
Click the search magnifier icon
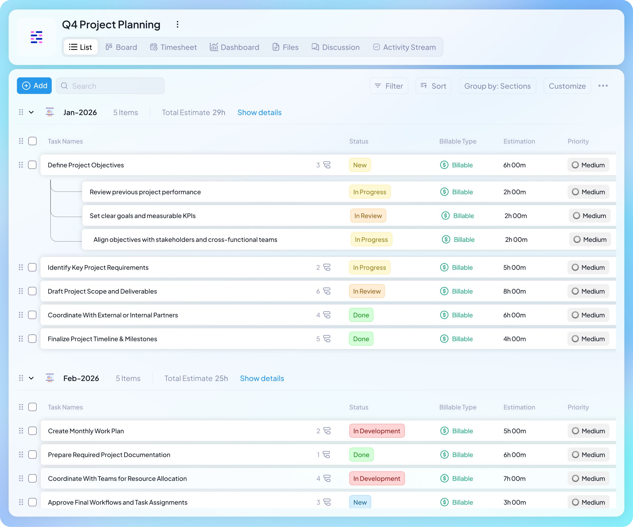pos(64,86)
